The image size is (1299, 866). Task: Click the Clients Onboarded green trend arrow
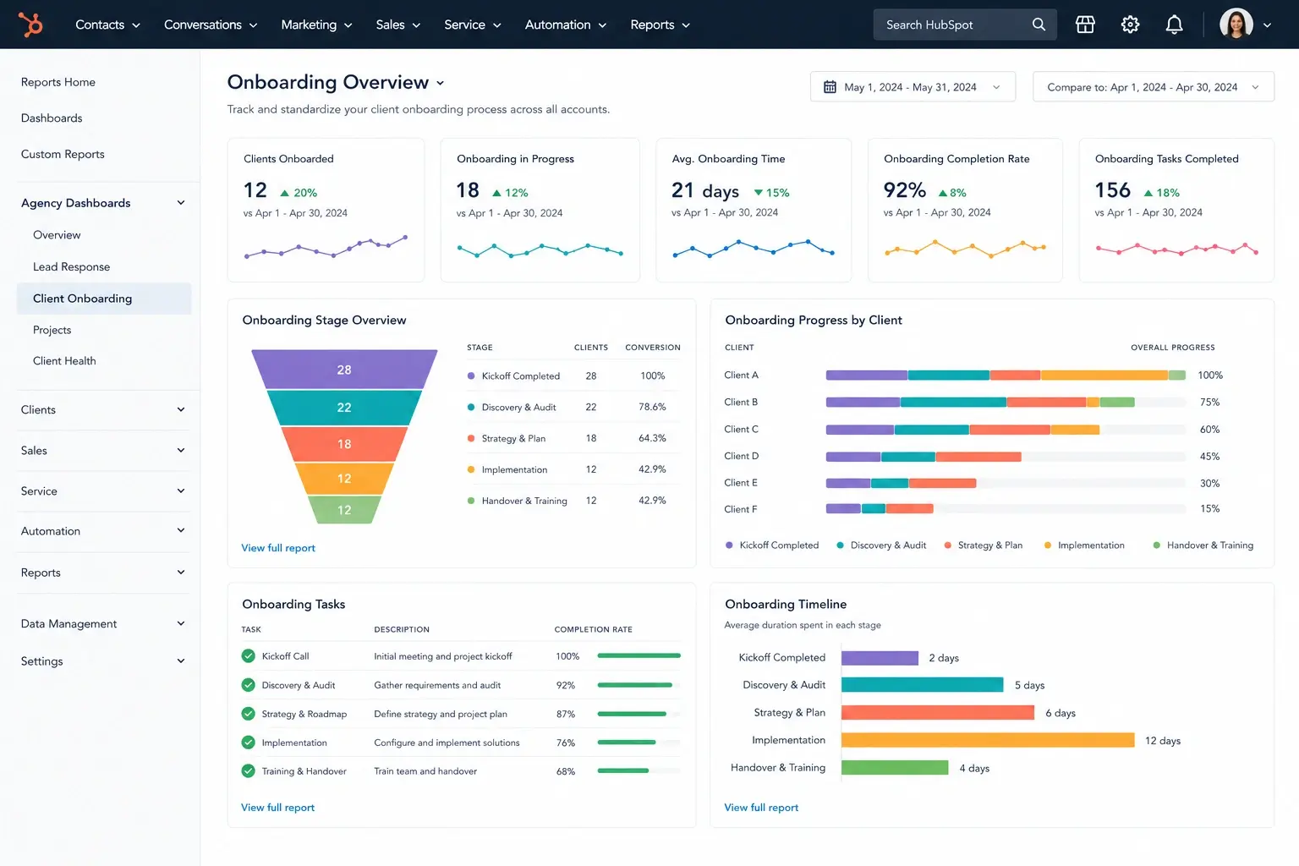285,193
